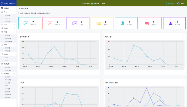Click the purple person icon in new members card
Image resolution: width=187 pixels, height=107 pixels.
click(x=170, y=23)
